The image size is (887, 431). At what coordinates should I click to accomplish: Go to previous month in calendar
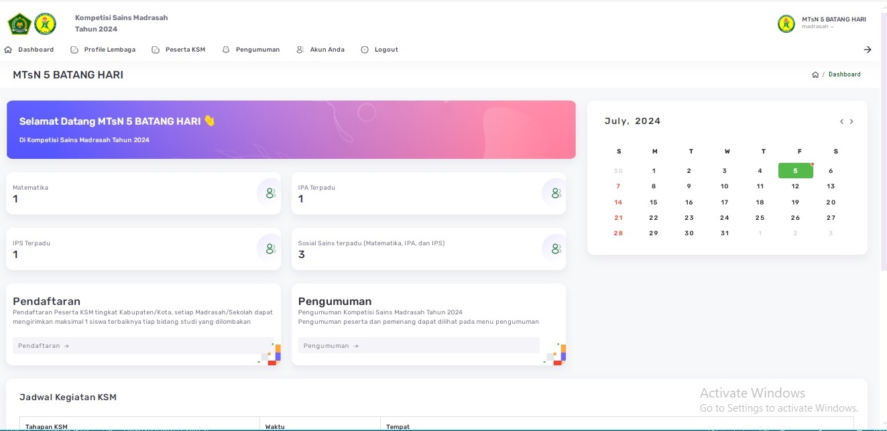point(842,122)
